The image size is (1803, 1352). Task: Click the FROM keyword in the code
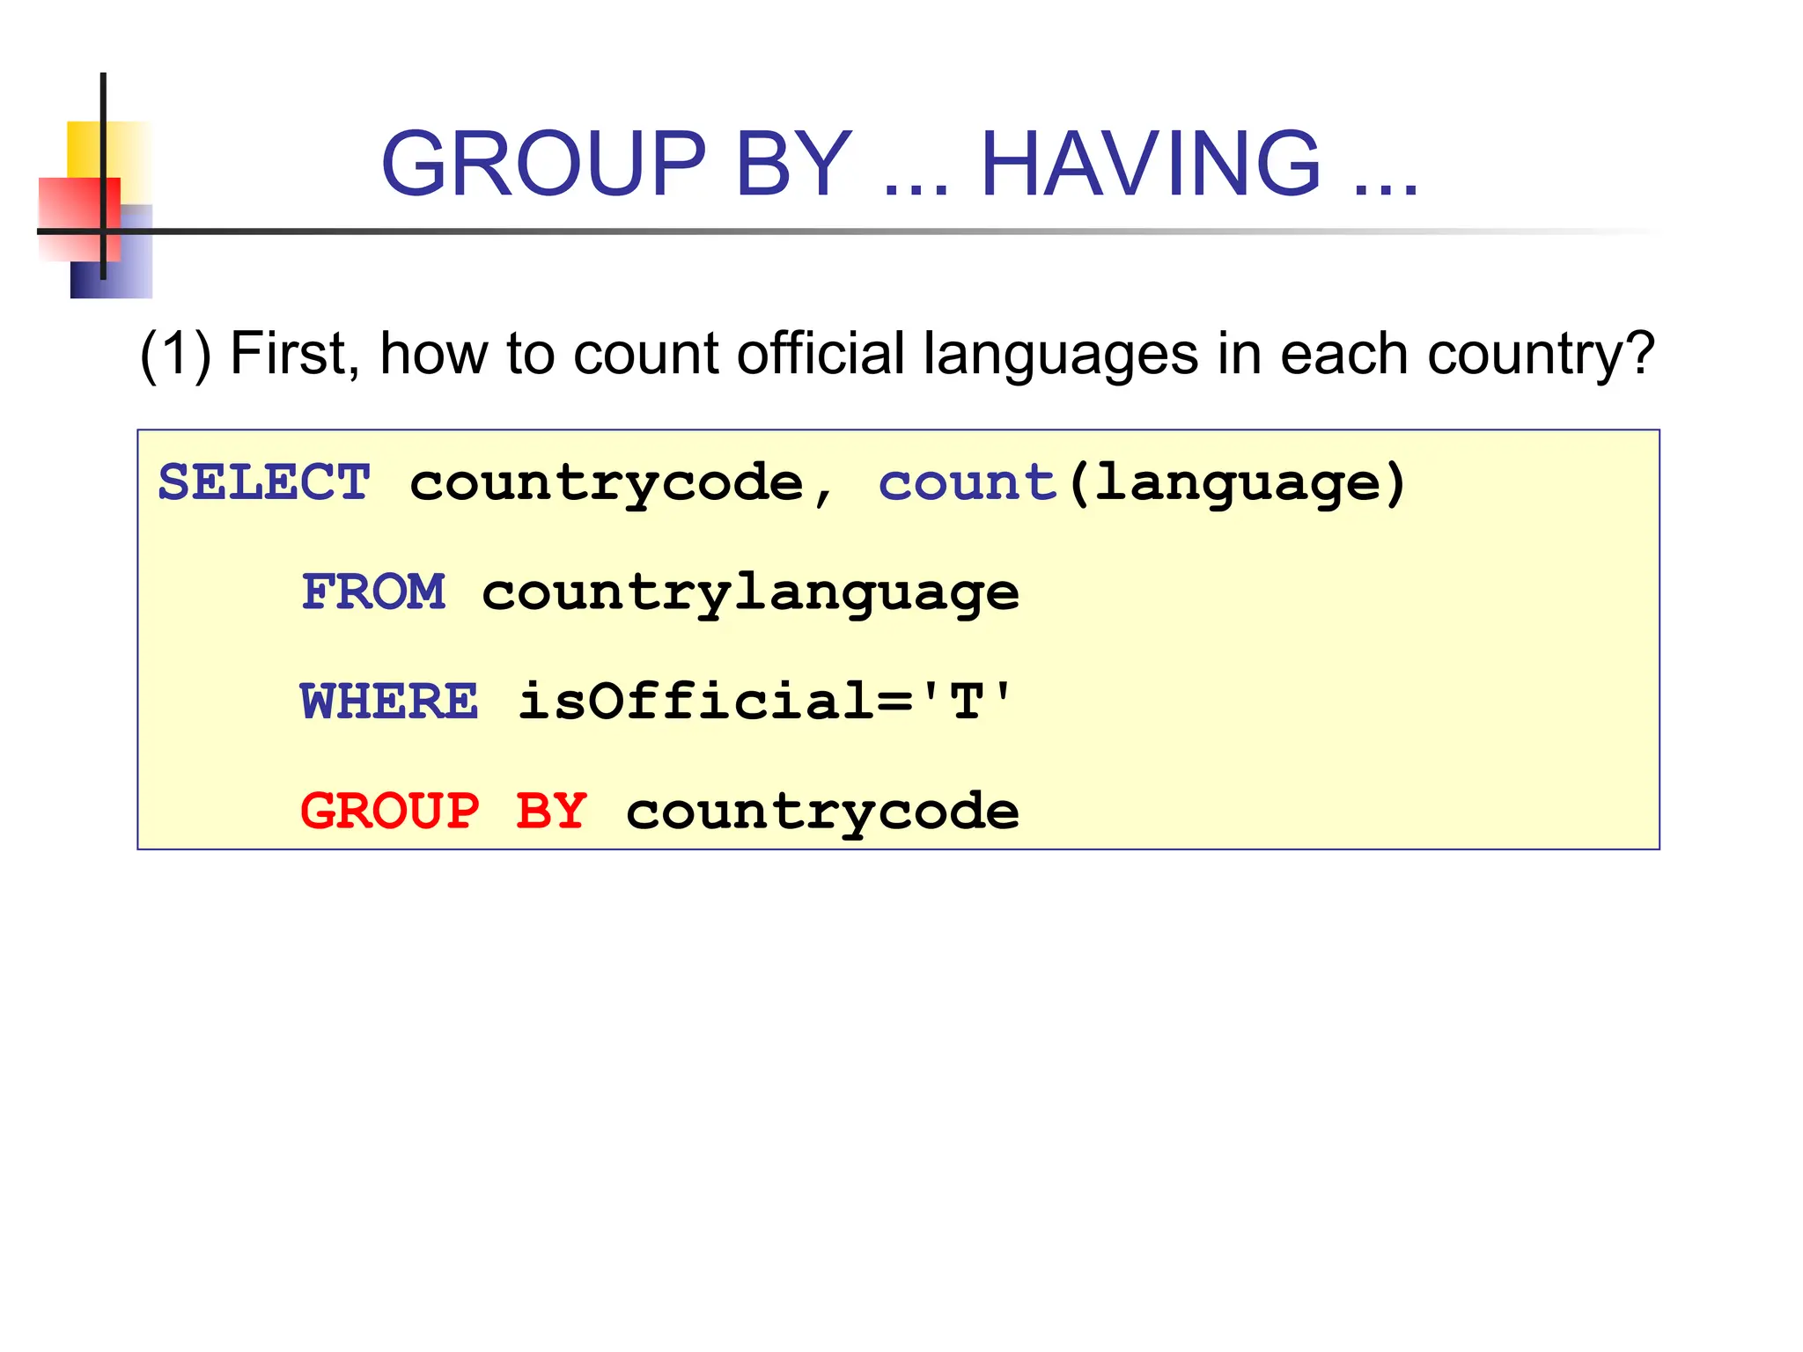(x=373, y=592)
